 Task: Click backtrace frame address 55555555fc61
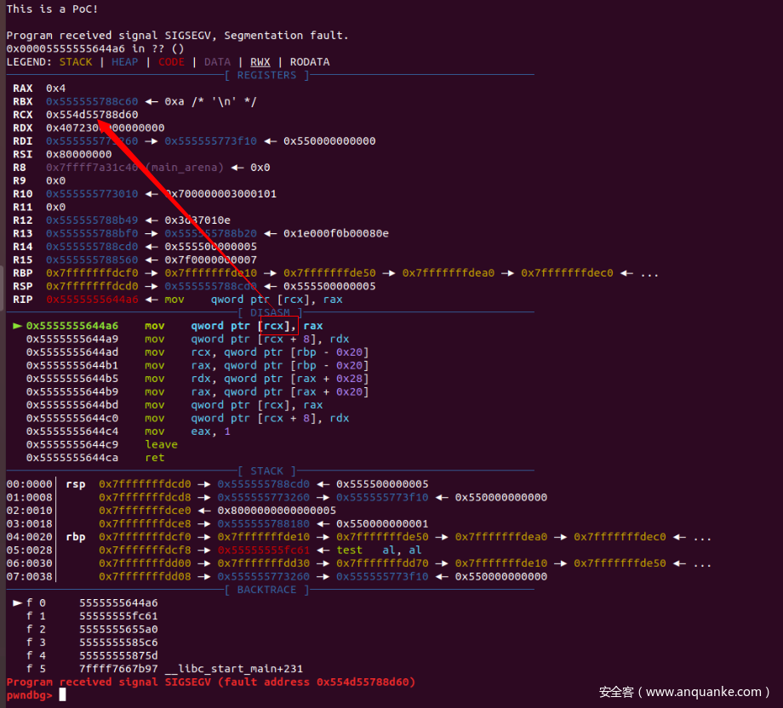(118, 616)
